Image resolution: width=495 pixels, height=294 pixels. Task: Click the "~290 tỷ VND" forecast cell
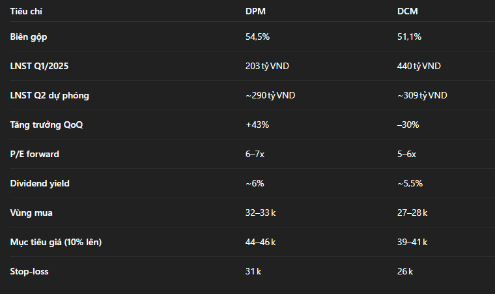point(270,96)
